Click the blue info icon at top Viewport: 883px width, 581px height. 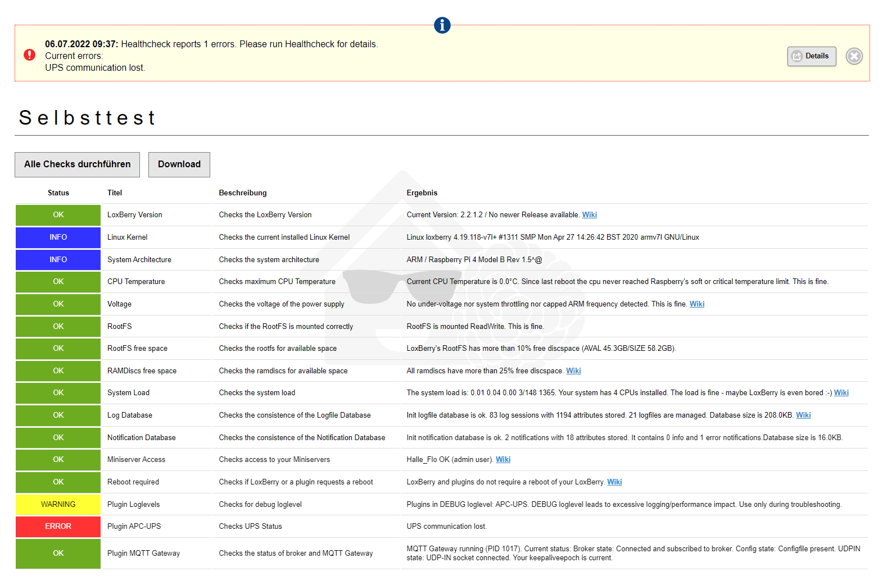[x=442, y=25]
